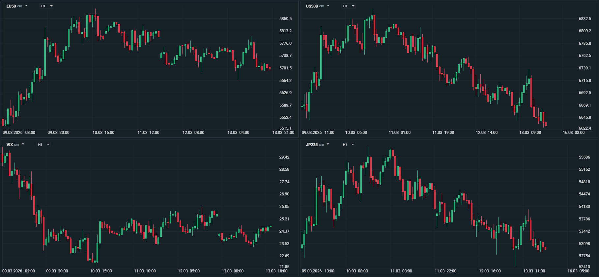
Task: Click the US500 instrument name label
Action: tap(312, 6)
